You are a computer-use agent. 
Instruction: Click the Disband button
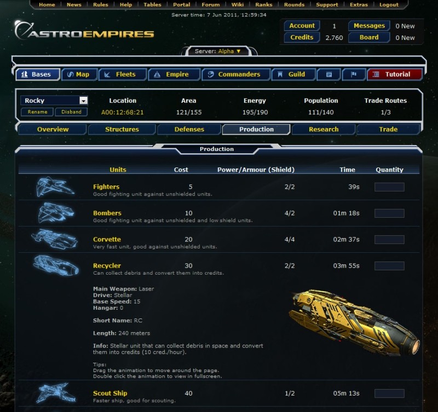pyautogui.click(x=71, y=112)
